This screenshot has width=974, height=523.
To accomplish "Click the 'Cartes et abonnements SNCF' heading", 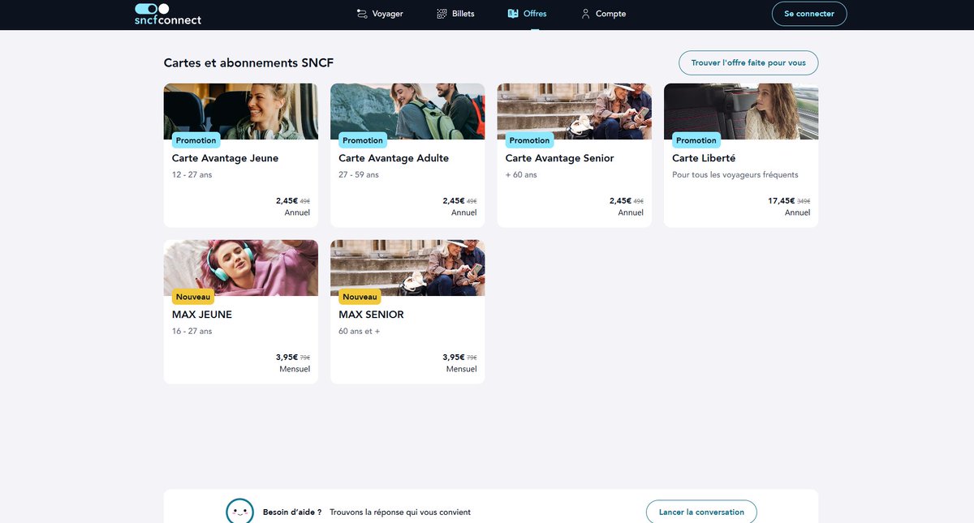I will [x=248, y=63].
